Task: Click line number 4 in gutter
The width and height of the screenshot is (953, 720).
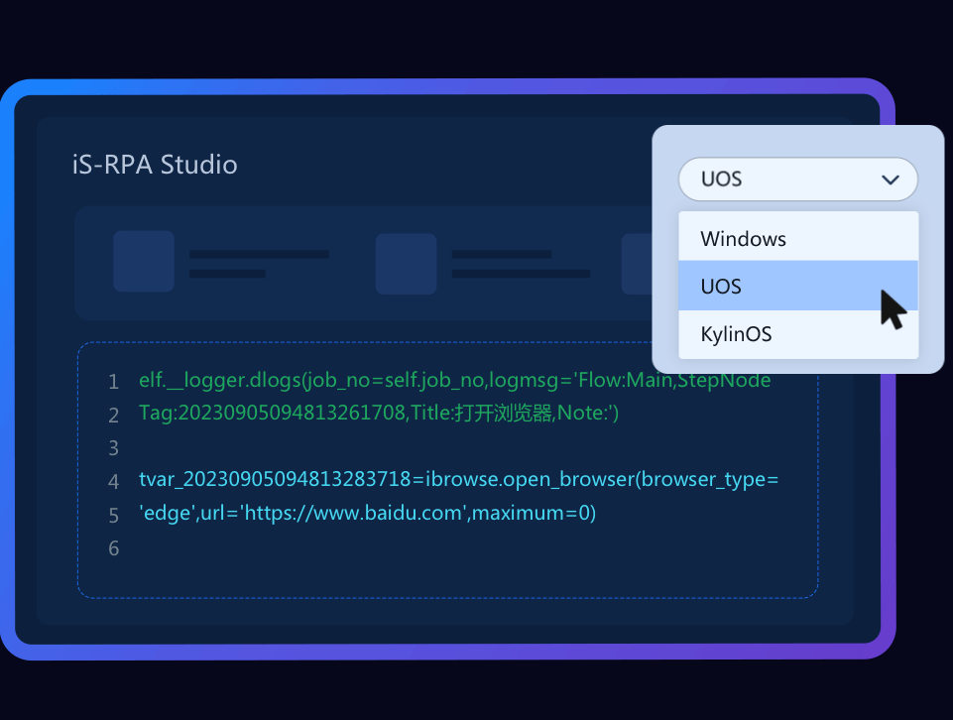Action: (x=113, y=482)
